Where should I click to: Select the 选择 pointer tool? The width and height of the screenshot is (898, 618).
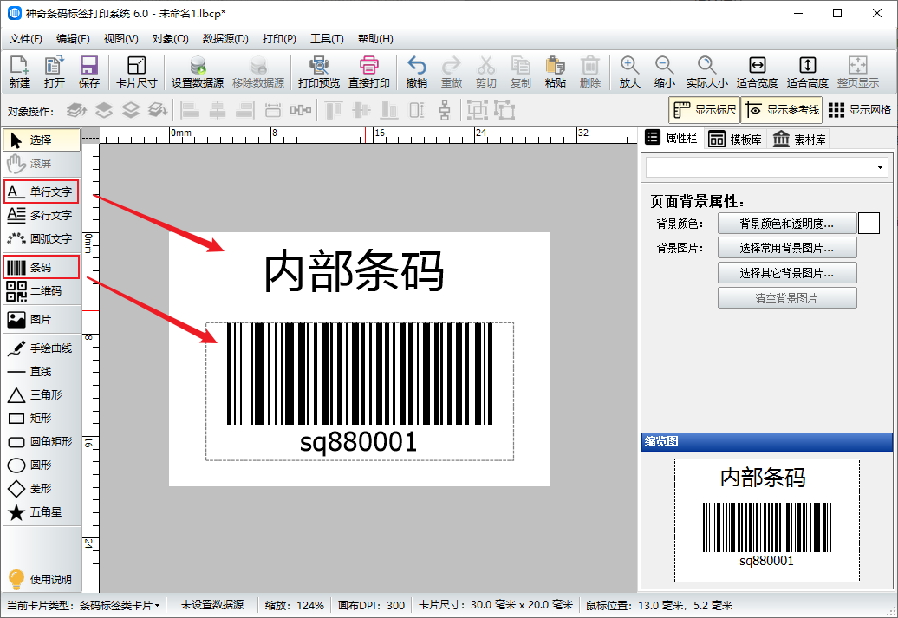pos(42,140)
